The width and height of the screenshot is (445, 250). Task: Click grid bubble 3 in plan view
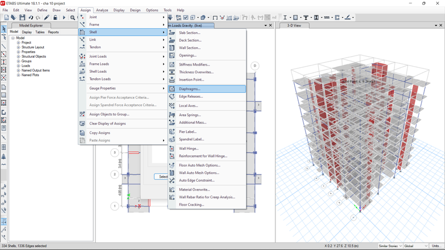[115, 152]
